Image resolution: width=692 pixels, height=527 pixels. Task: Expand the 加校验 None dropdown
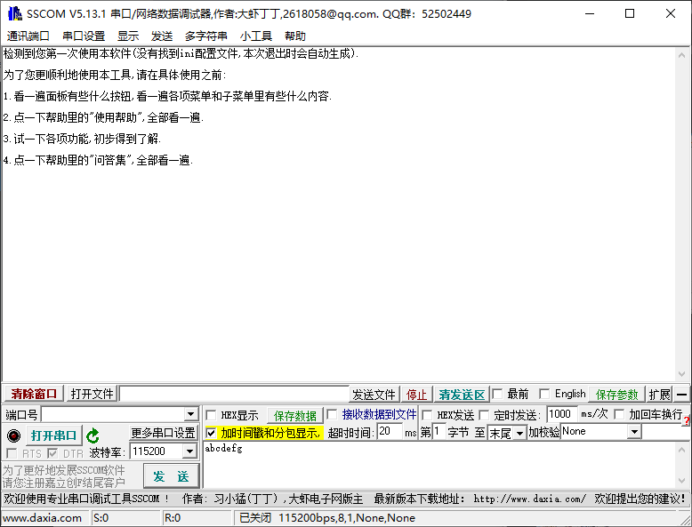pyautogui.click(x=634, y=431)
